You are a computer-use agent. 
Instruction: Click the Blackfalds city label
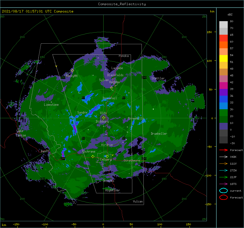(115, 75)
